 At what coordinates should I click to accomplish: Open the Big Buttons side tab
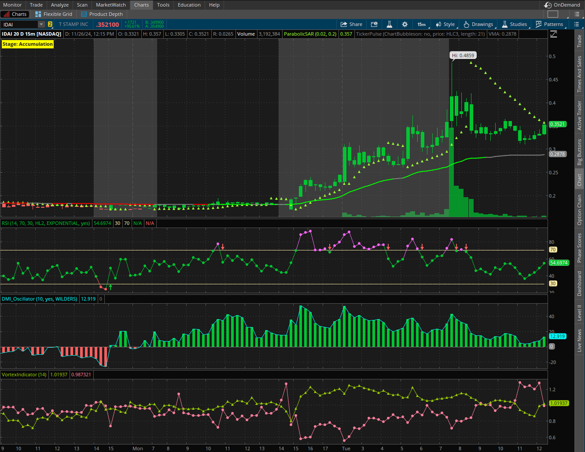click(579, 152)
